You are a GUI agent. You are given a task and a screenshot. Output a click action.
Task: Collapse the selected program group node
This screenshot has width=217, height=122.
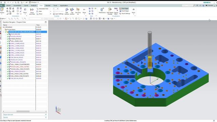[4, 32]
